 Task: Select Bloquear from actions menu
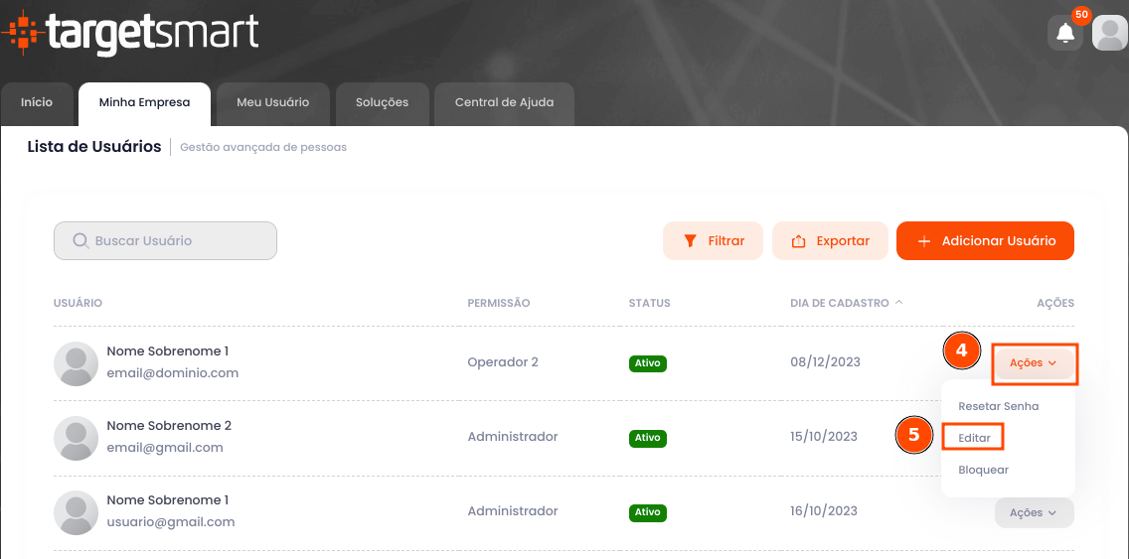coord(983,470)
